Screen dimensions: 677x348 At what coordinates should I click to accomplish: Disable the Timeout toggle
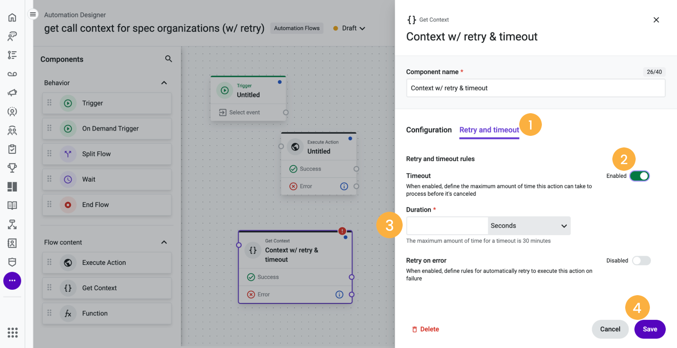639,176
